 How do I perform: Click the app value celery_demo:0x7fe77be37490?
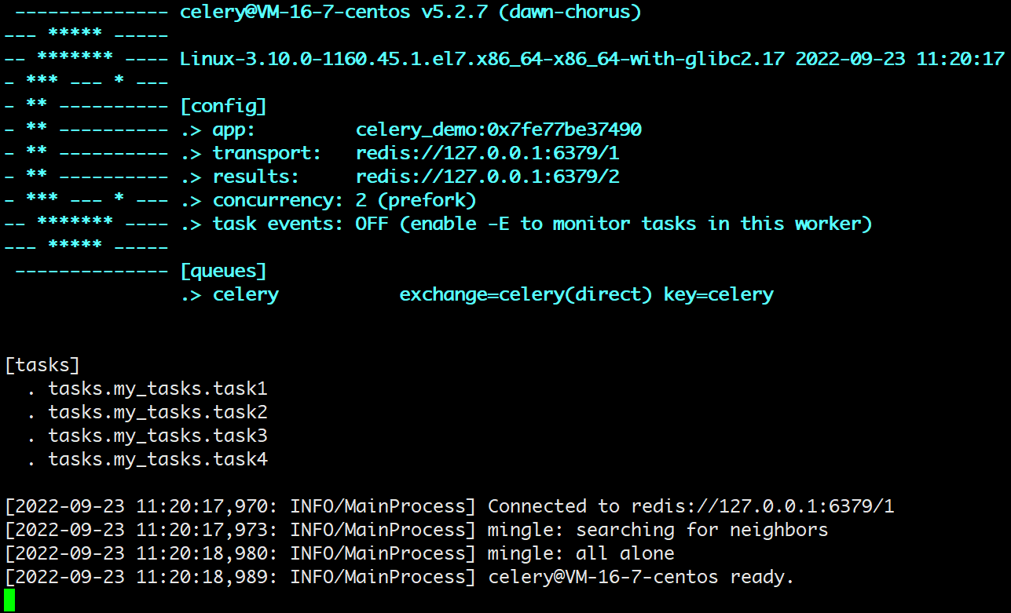coord(499,130)
